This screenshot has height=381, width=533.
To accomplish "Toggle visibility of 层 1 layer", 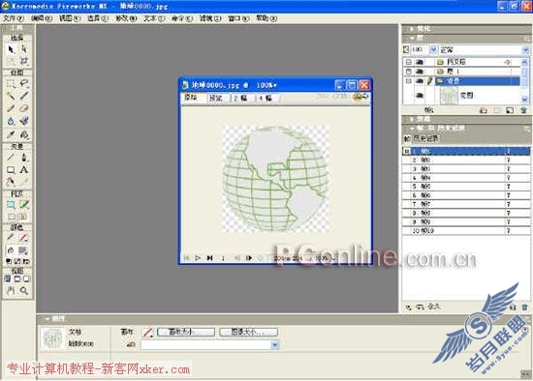I will 420,72.
